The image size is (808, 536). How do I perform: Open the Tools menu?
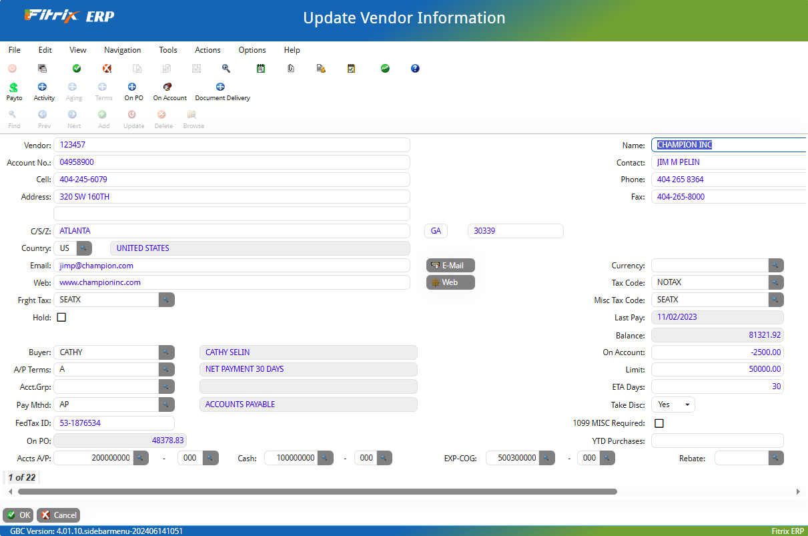(168, 50)
